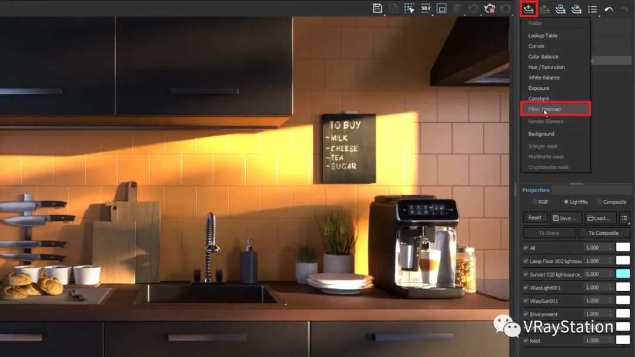Click the Undo arrow icon
This screenshot has width=635, height=357.
click(x=609, y=9)
